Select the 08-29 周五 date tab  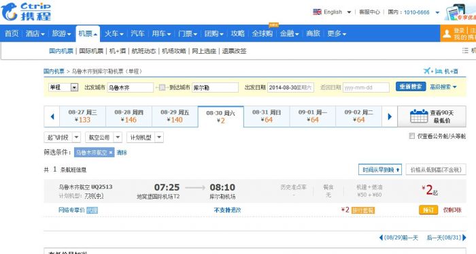tap(175, 116)
